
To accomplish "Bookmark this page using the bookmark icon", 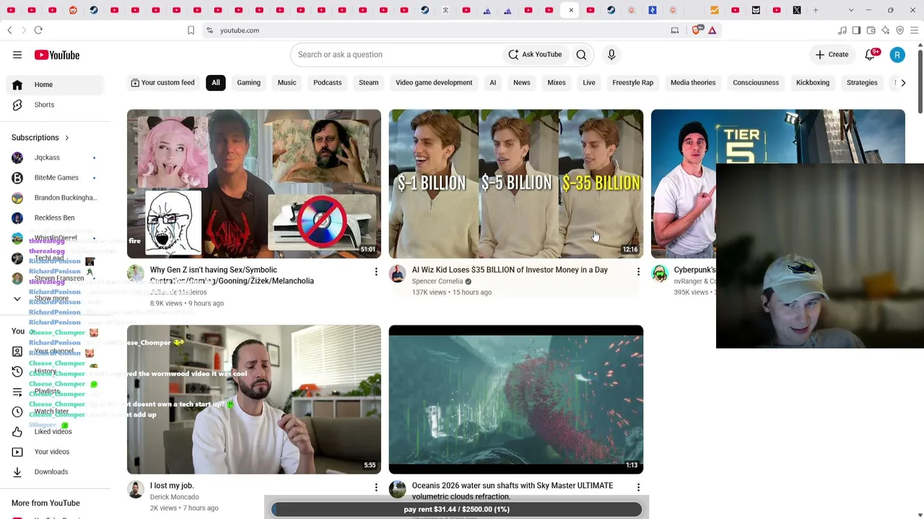I will click(x=191, y=30).
